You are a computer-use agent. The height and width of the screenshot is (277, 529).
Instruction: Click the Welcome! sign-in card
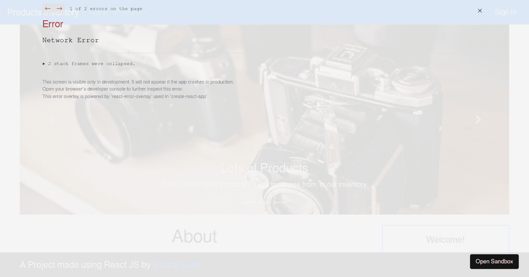pos(445,240)
